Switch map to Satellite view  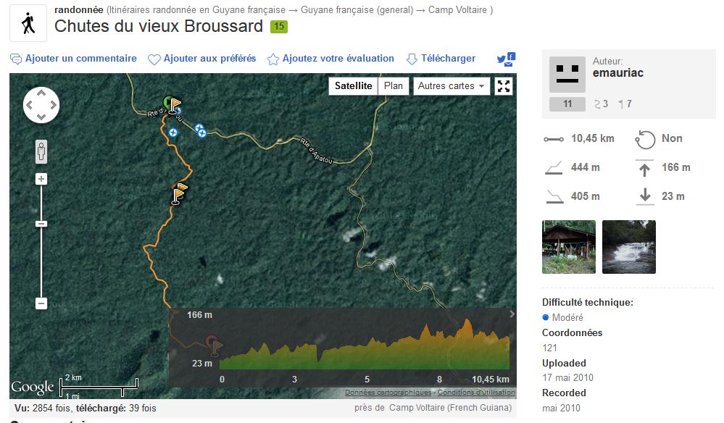(353, 86)
